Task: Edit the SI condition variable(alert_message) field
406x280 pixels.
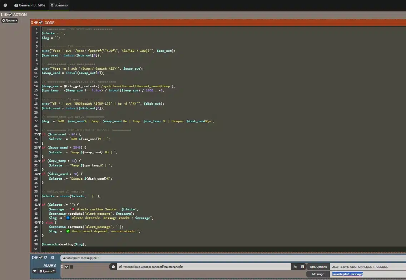Action: point(233,258)
